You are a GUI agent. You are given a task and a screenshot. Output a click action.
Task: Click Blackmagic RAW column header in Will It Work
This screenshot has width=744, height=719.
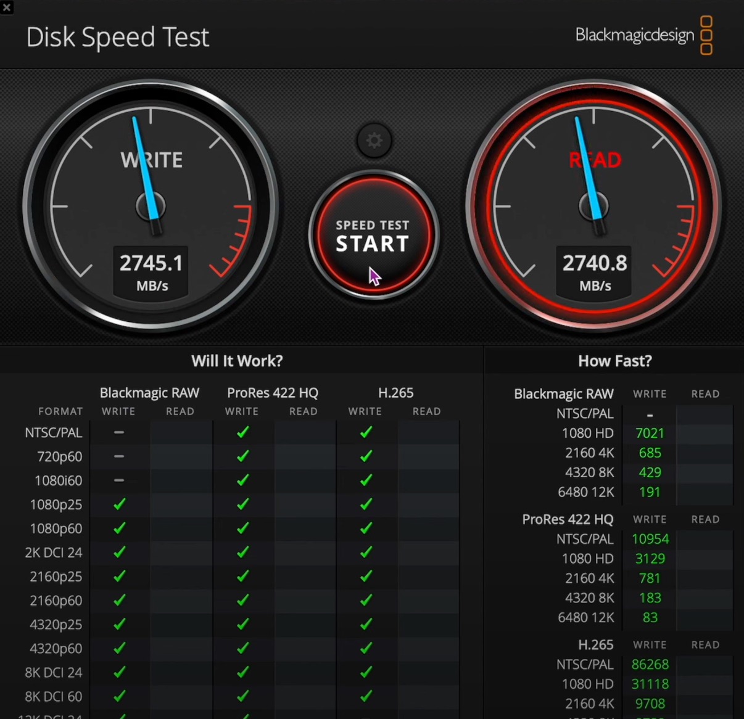point(149,393)
